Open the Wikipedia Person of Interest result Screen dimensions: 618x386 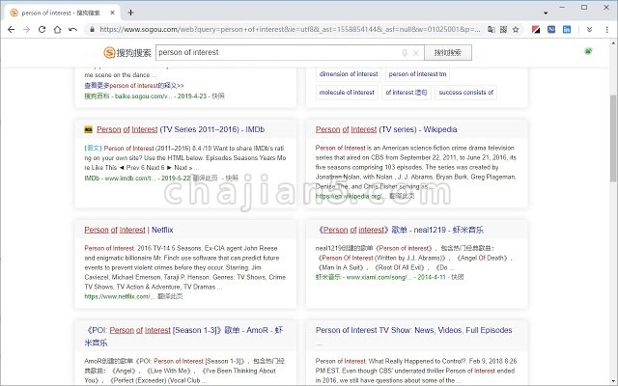386,129
